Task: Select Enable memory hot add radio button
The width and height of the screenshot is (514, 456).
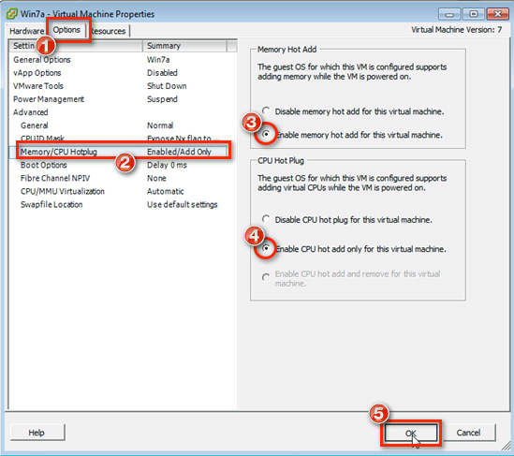Action: tap(266, 134)
